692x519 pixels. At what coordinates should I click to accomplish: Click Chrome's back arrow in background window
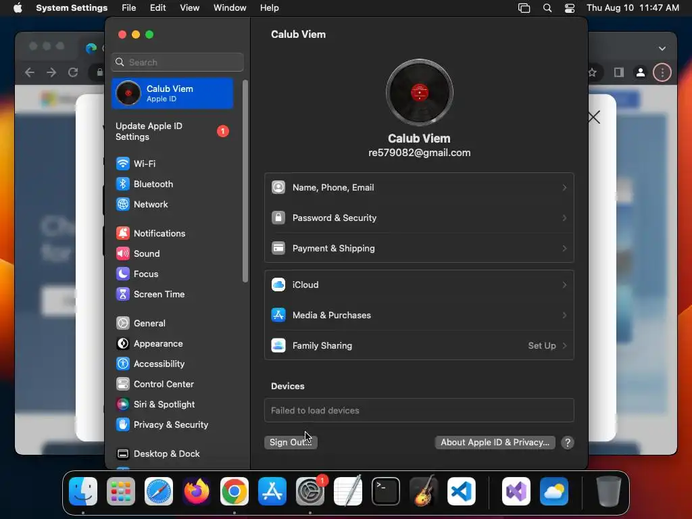click(30, 72)
